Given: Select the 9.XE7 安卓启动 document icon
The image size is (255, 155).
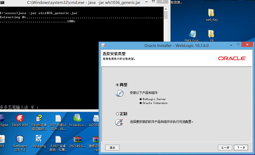Looking at the screenshot, I should coord(58,143).
